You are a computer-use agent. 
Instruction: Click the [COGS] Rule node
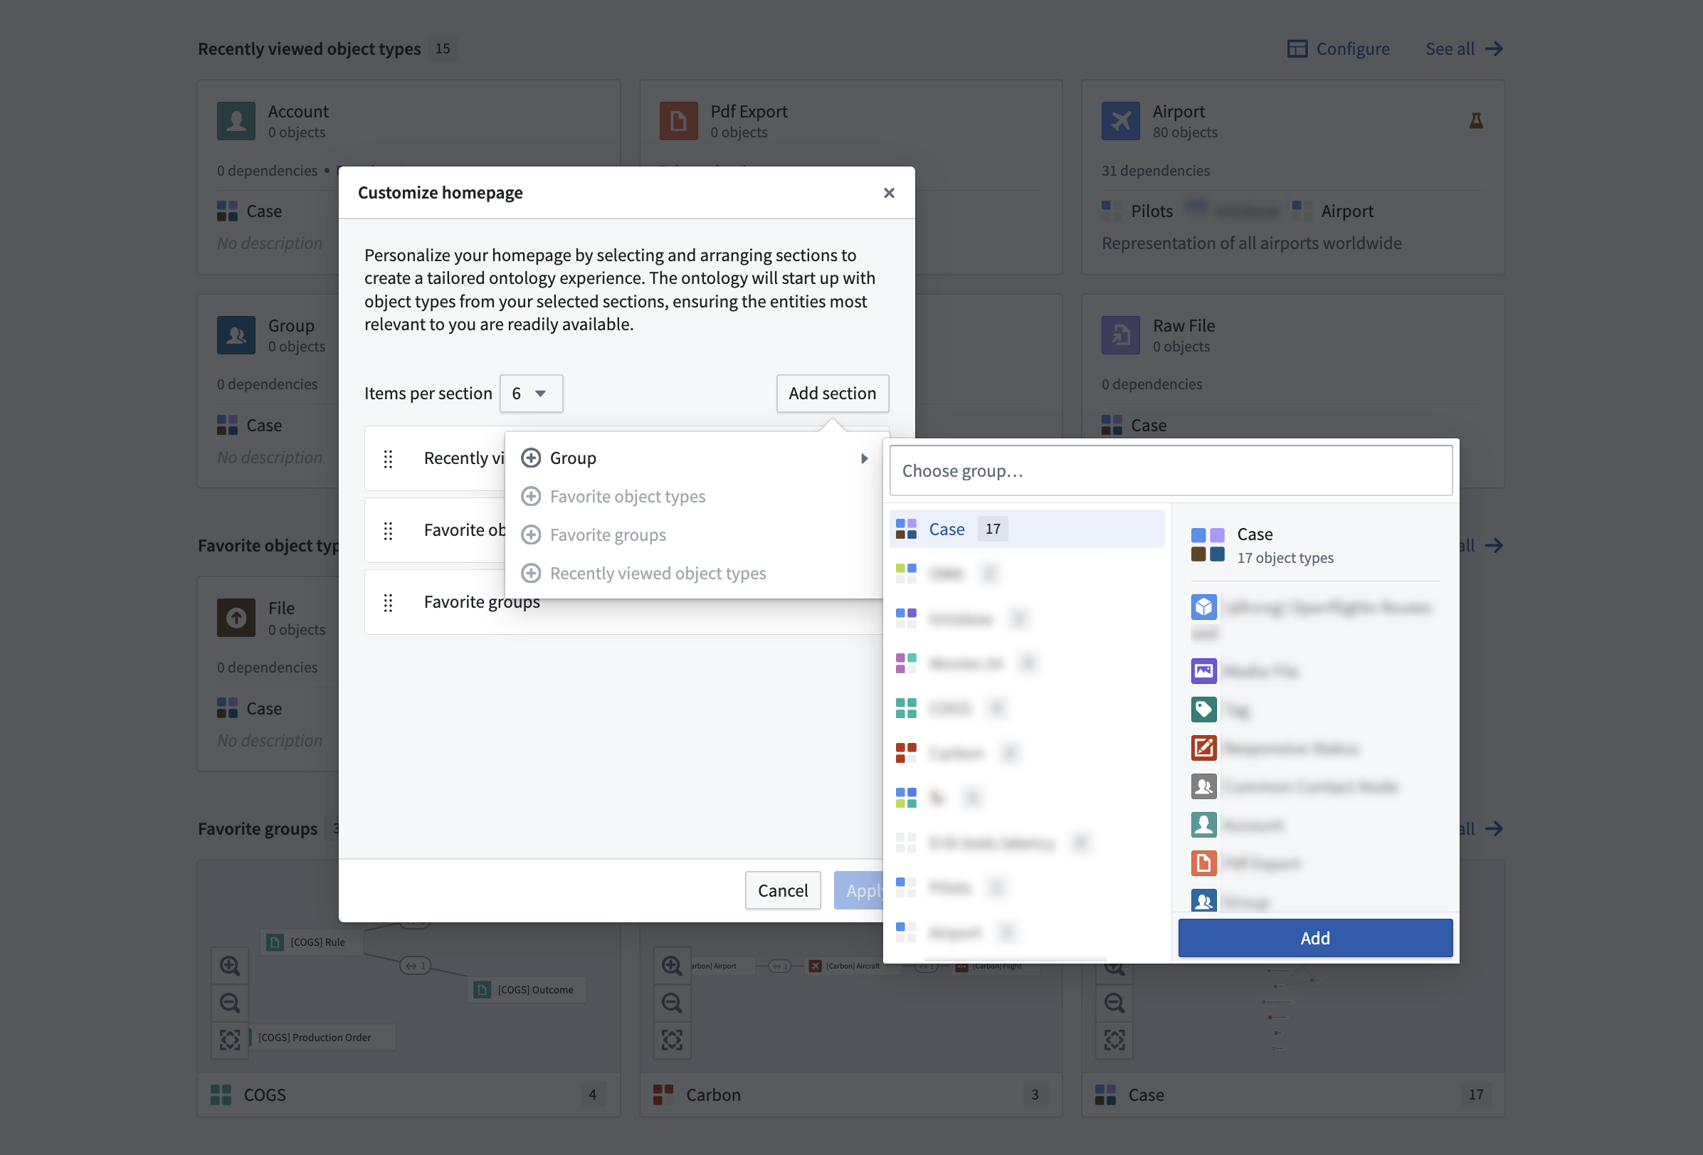click(x=312, y=942)
